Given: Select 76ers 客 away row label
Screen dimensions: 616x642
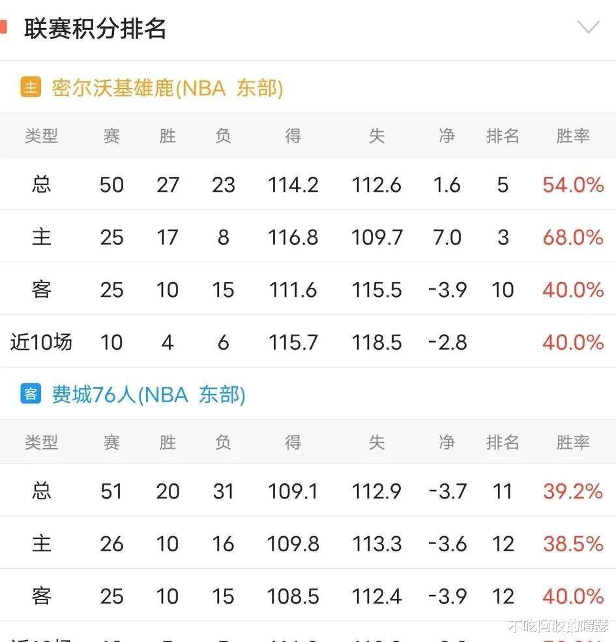Looking at the screenshot, I should coord(41,596).
